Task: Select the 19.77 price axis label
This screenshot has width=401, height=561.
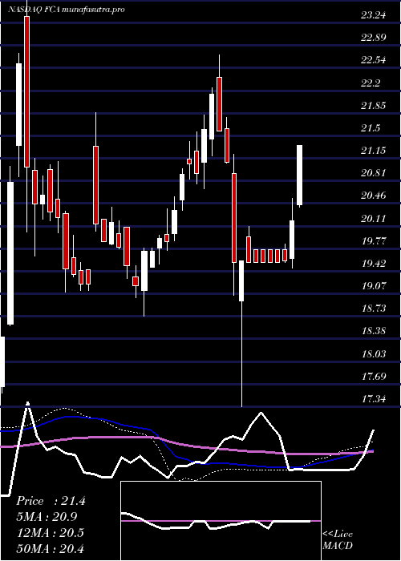Action: coord(374,240)
